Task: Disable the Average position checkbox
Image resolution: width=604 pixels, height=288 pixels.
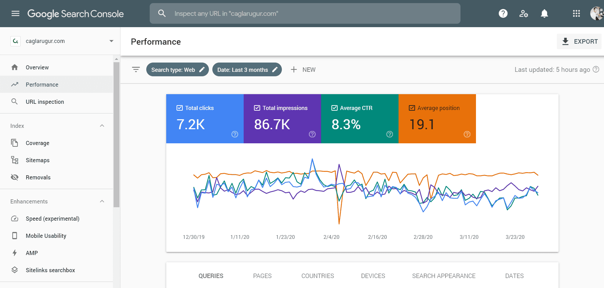Action: tap(412, 108)
